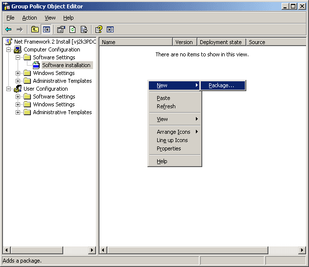Click the details pane scroll right arrow
The height and width of the screenshot is (267, 309).
click(302, 250)
